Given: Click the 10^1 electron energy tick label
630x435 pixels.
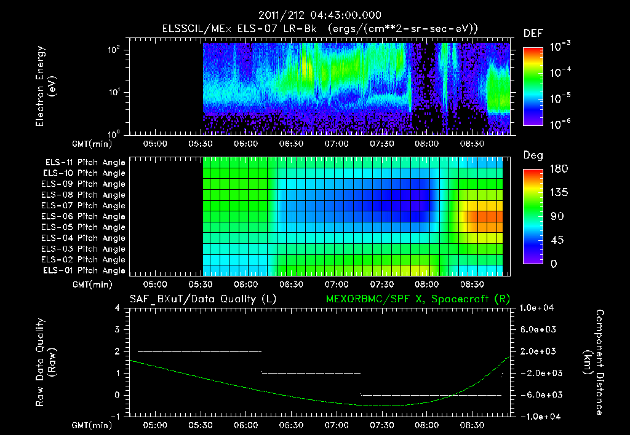Looking at the screenshot, I should 114,92.
